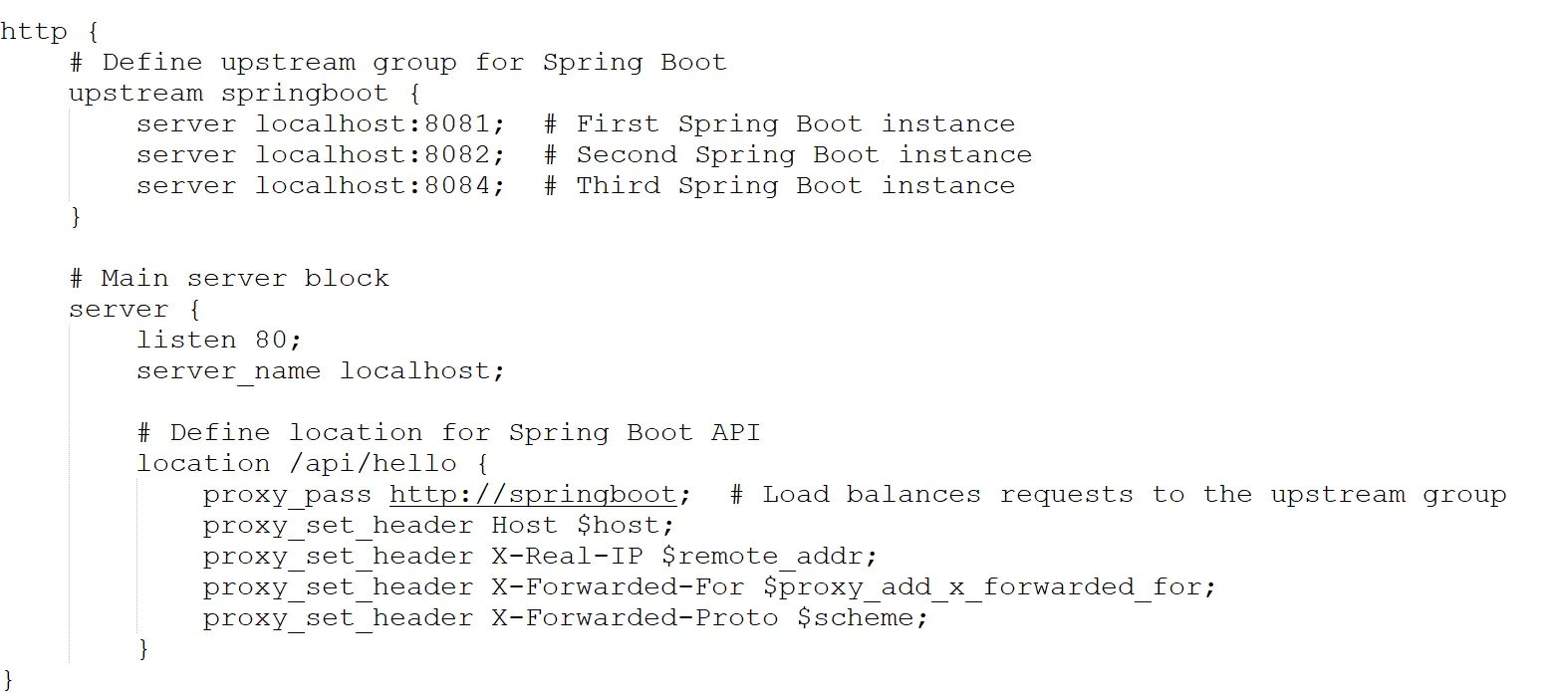Click 'server_name localhost;' directive
Screen dimensions: 1557x694
(x=321, y=371)
